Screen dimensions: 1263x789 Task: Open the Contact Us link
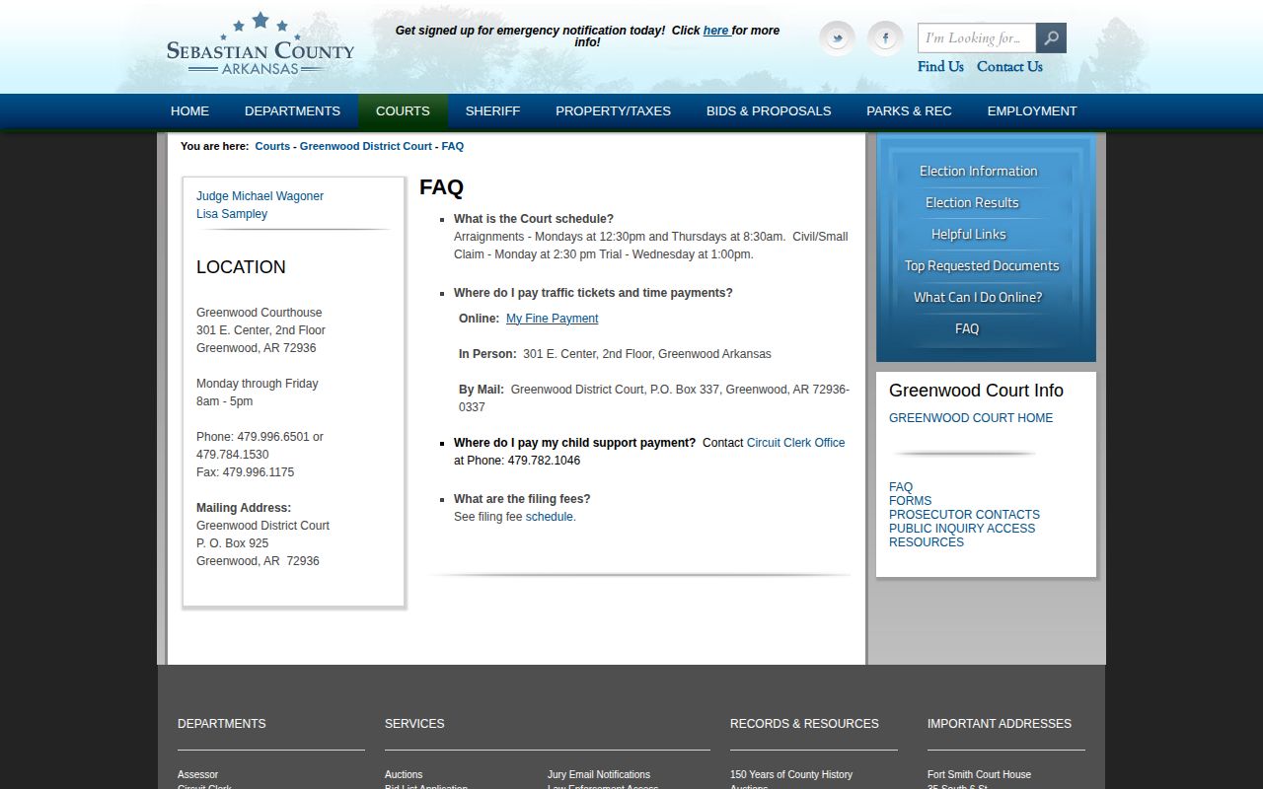click(x=1009, y=67)
